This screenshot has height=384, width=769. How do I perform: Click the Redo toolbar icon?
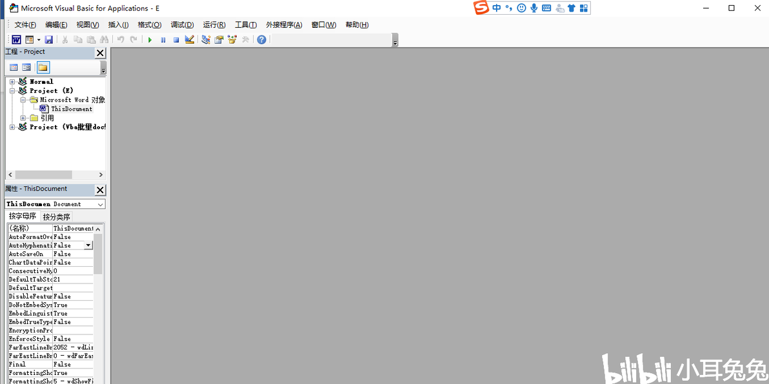[x=134, y=40]
